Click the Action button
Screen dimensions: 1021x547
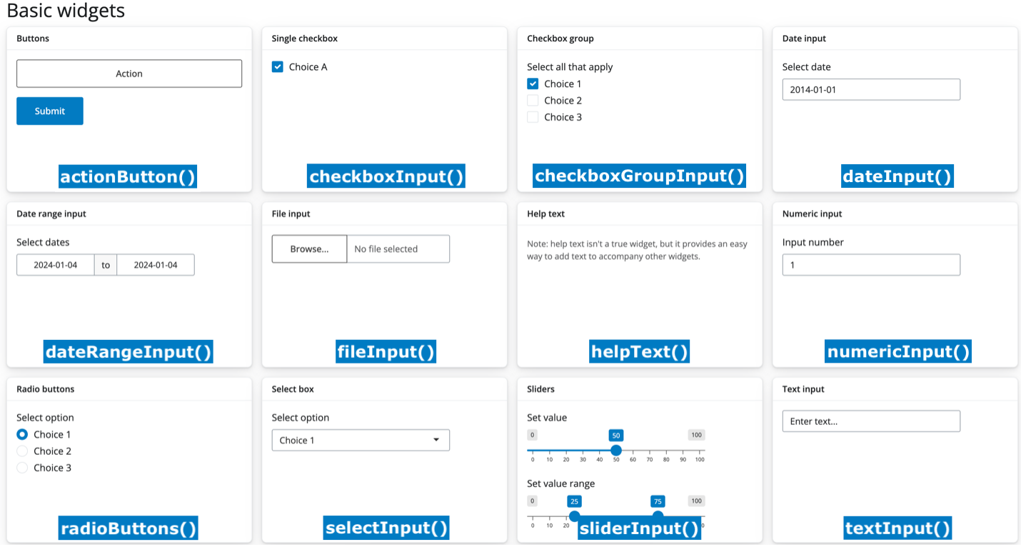pyautogui.click(x=129, y=74)
